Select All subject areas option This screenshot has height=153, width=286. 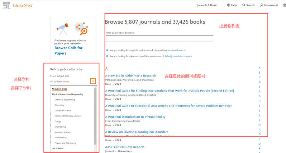pyautogui.click(x=59, y=89)
